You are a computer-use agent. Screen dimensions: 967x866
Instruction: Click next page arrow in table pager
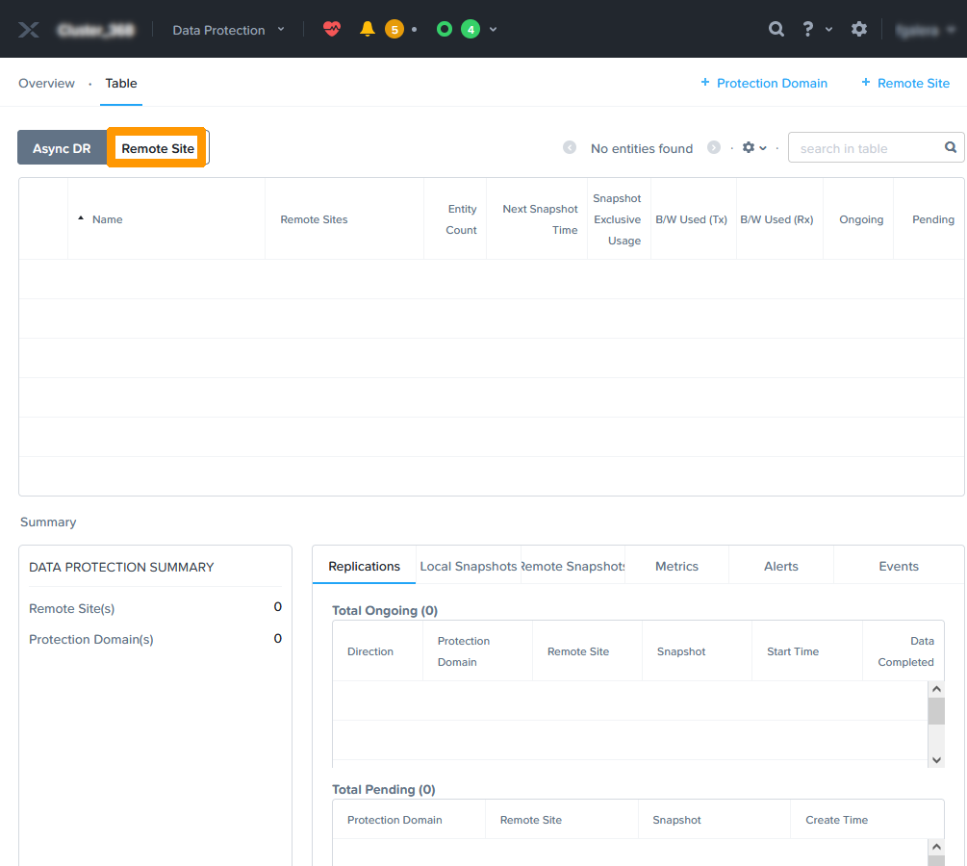(714, 148)
